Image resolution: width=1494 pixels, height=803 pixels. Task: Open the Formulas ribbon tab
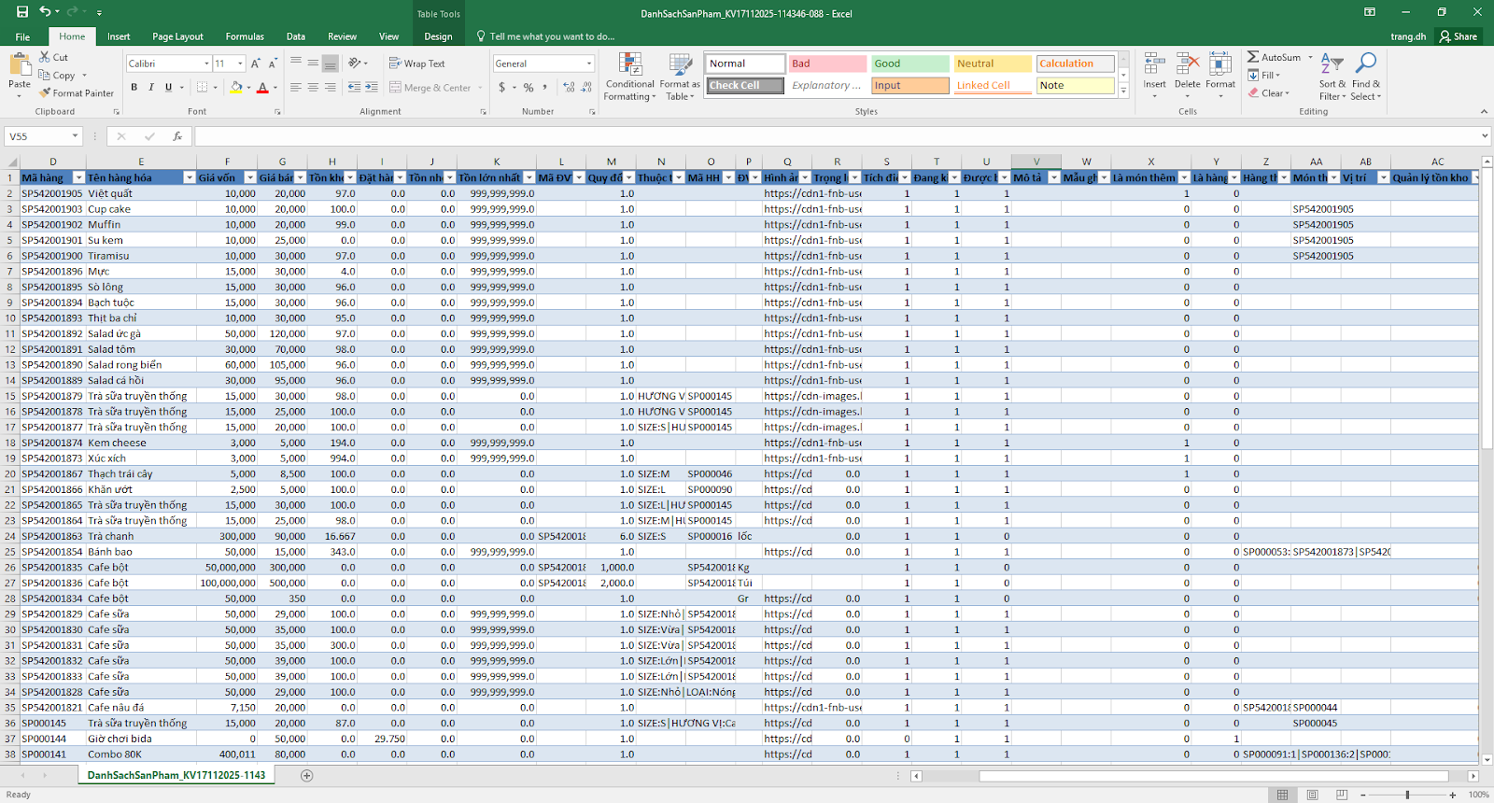point(245,36)
